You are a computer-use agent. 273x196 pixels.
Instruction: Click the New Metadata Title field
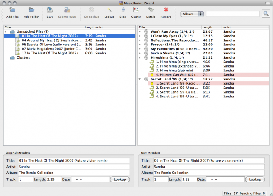[x=209, y=161]
